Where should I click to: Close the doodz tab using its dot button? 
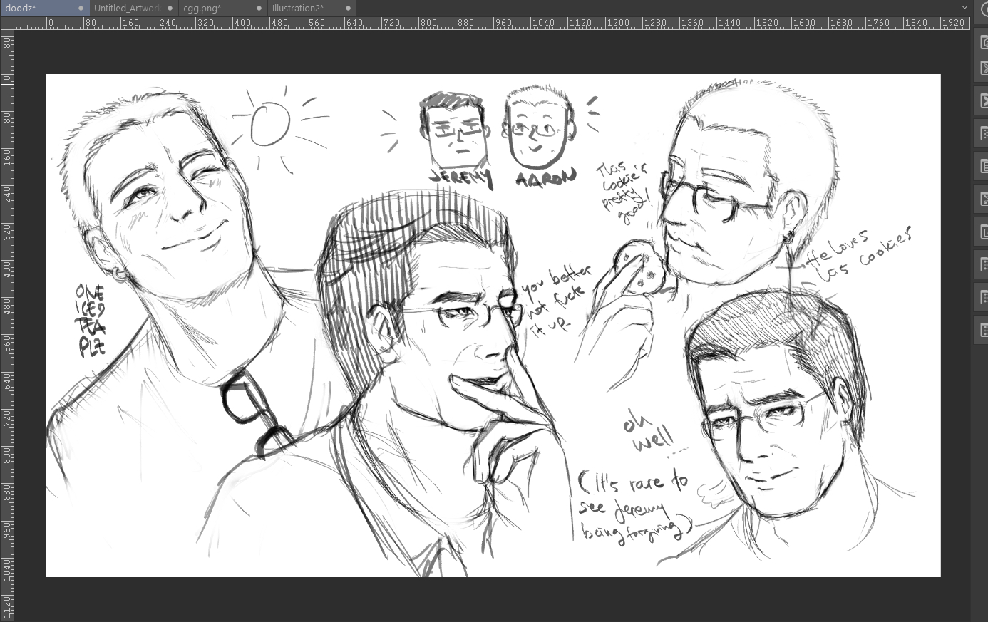81,9
